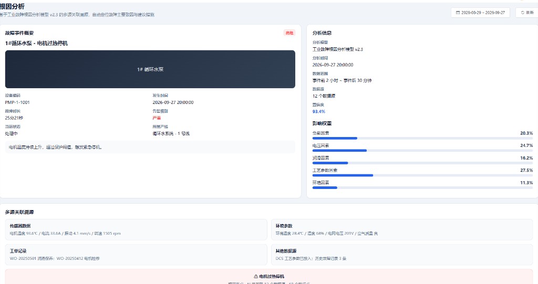Click the red 高危 risk tag

289,33
